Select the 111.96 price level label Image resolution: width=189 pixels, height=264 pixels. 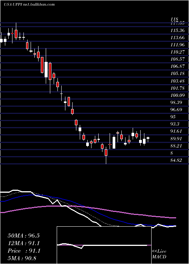tap(177, 45)
